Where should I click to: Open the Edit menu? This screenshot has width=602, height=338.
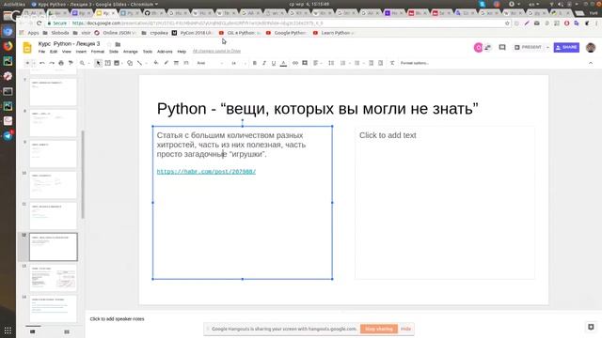[54, 52]
